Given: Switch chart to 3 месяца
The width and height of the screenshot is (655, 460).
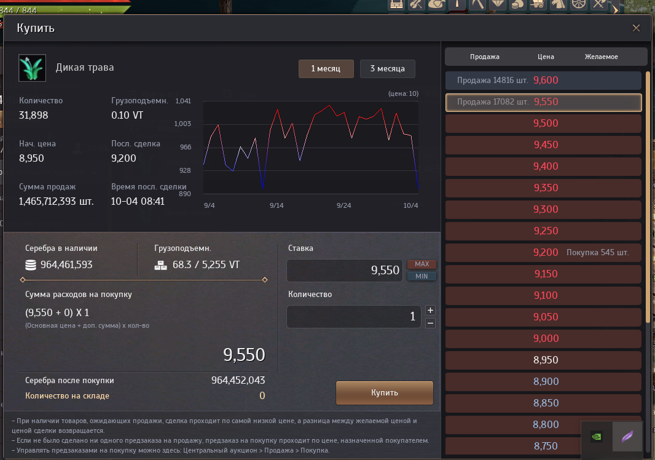Looking at the screenshot, I should 387,69.
